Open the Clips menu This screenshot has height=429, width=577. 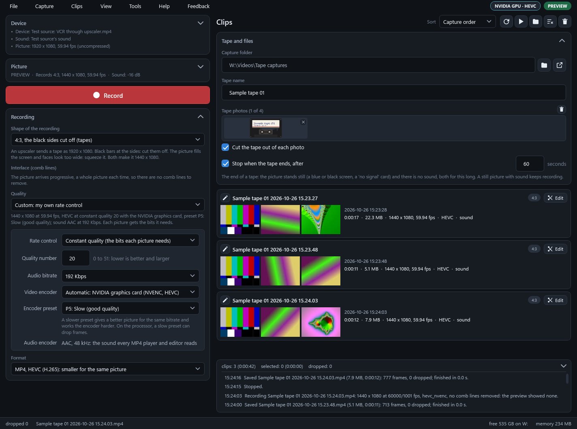77,6
